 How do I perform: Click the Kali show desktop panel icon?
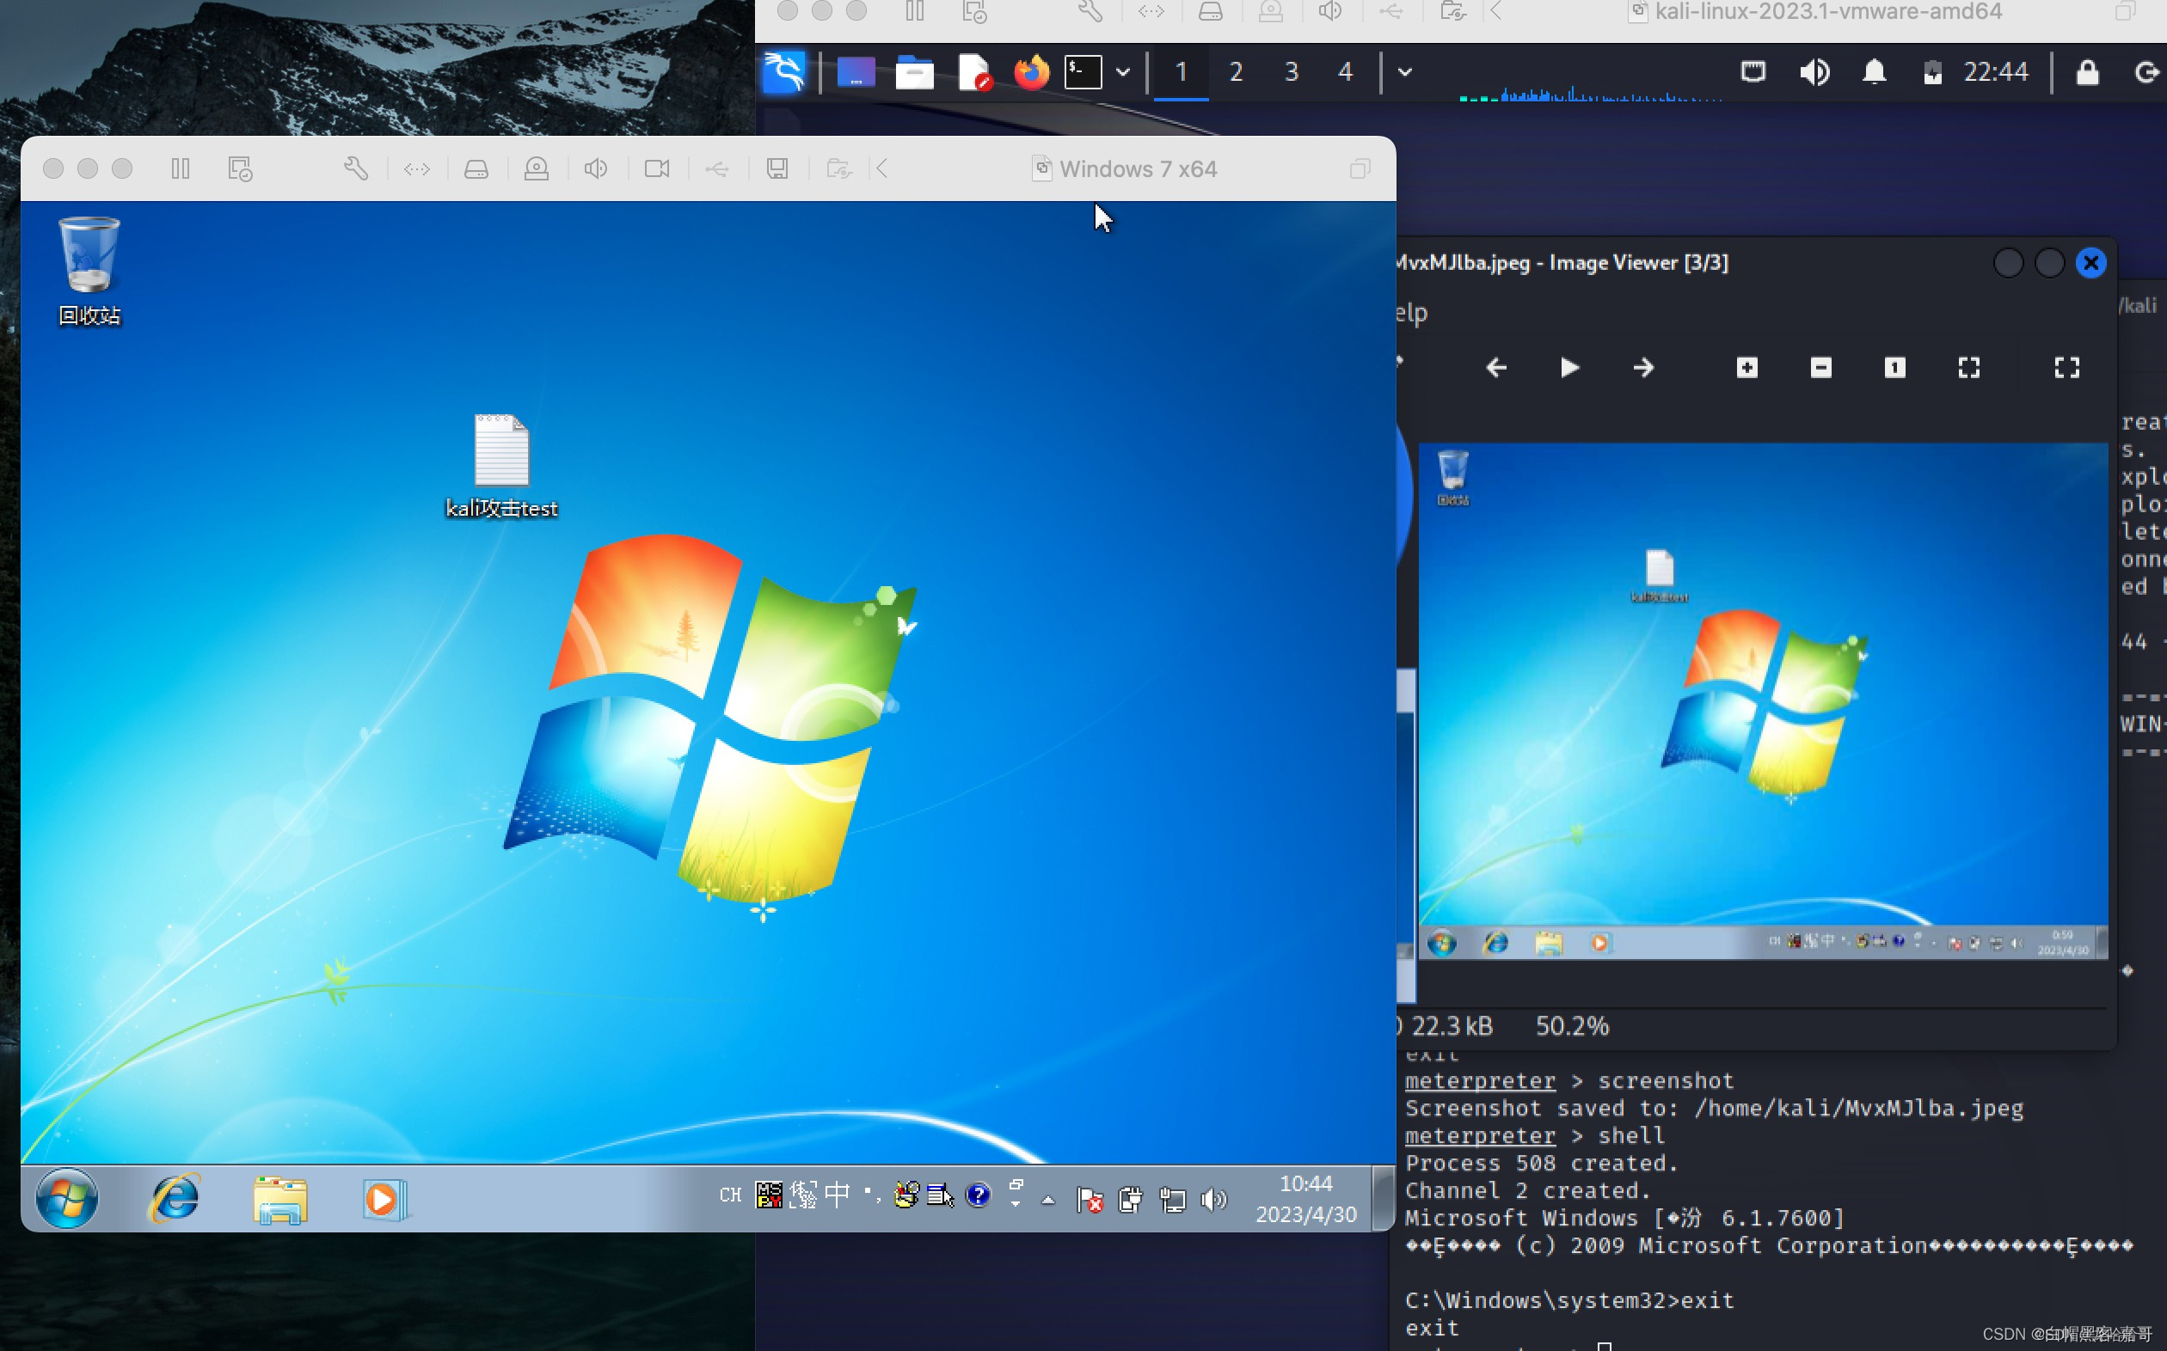(x=856, y=72)
